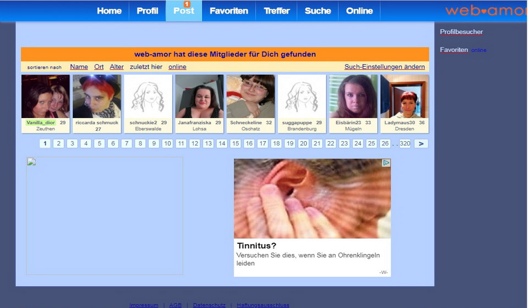Go to results page 5
Viewport: 528px width, 308px height.
99,144
